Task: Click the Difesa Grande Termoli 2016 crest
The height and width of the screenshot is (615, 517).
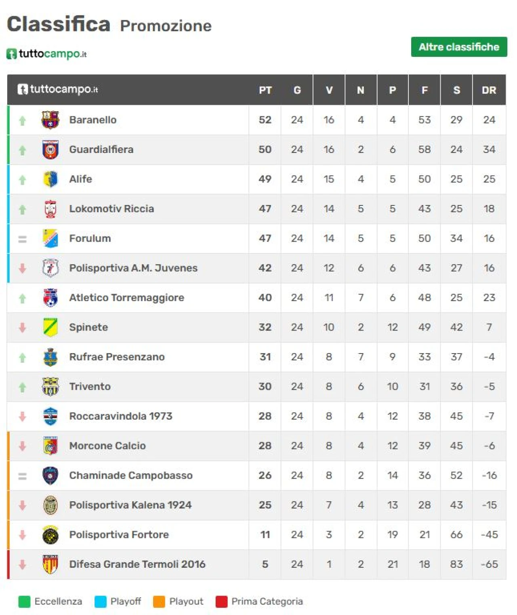Action: 50,564
